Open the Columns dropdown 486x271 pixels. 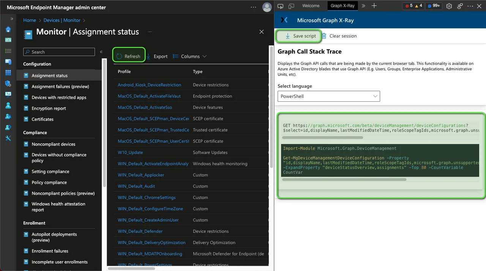click(x=190, y=56)
